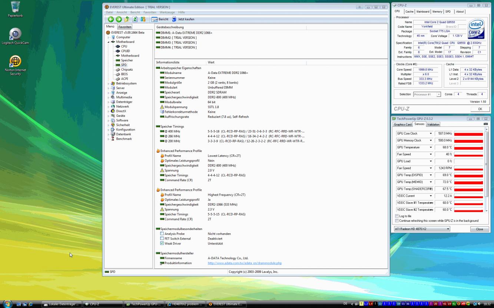Expand the Netzwerk tree node
This screenshot has height=308, width=494.
[109, 106]
